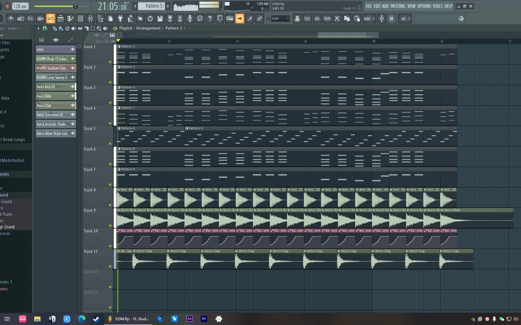Expand the Pattern 5 breadcrumb arrow in playlist title
Viewport: 521px width, 325px height.
(x=185, y=28)
